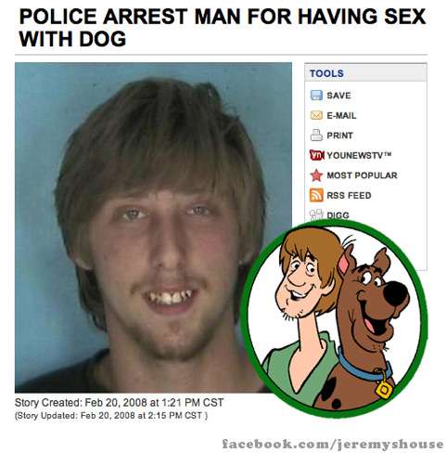The width and height of the screenshot is (446, 453).
Task: Click the mugshot photo
Action: pyautogui.click(x=153, y=227)
